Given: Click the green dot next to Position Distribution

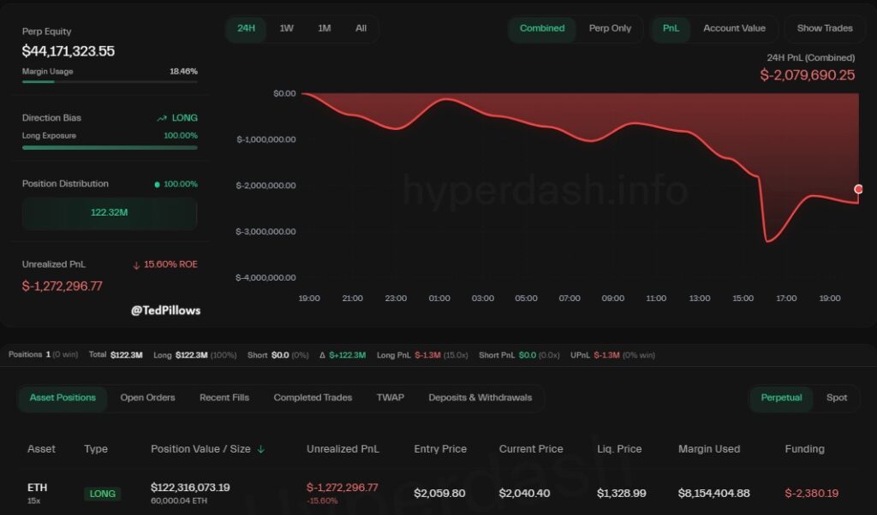Looking at the screenshot, I should coord(157,184).
